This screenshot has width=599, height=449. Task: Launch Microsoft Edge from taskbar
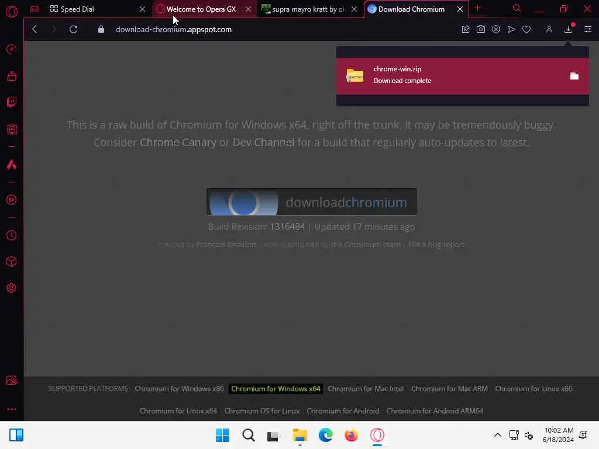click(325, 435)
